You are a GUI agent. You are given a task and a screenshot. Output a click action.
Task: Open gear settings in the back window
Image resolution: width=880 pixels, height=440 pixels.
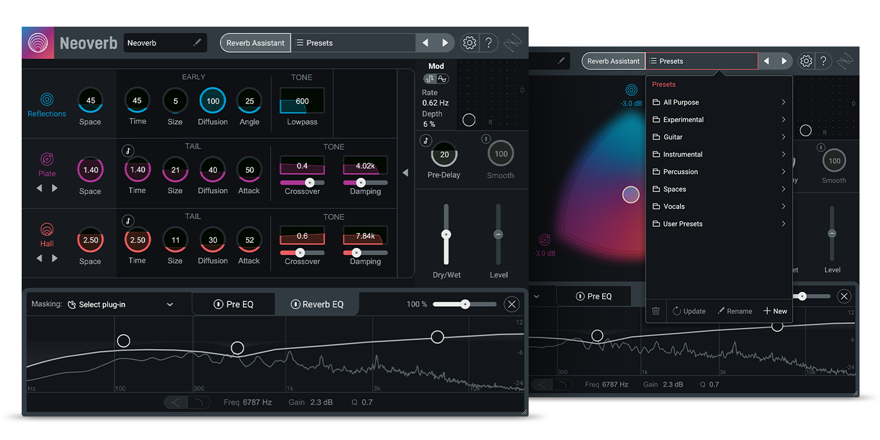click(x=806, y=61)
